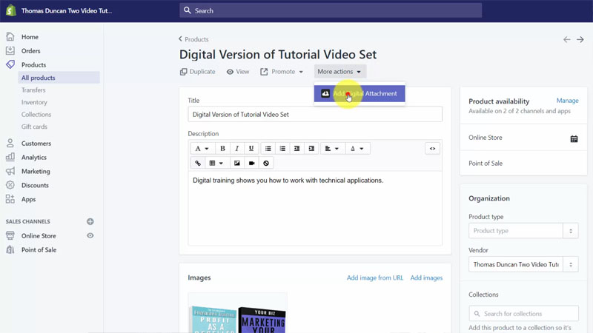
Task: Click the Bold formatting icon
Action: pyautogui.click(x=222, y=149)
